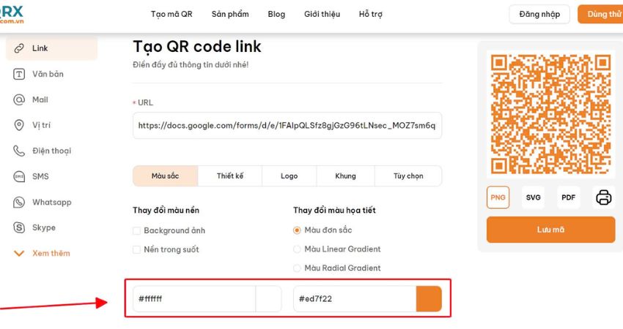Select the Văn bản label in sidebar
This screenshot has width=623, height=329.
click(48, 74)
